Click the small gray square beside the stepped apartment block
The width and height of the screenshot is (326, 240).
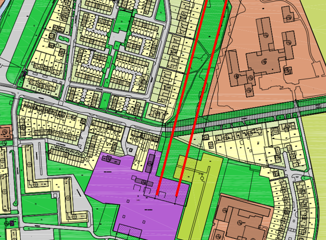pos(55,195)
